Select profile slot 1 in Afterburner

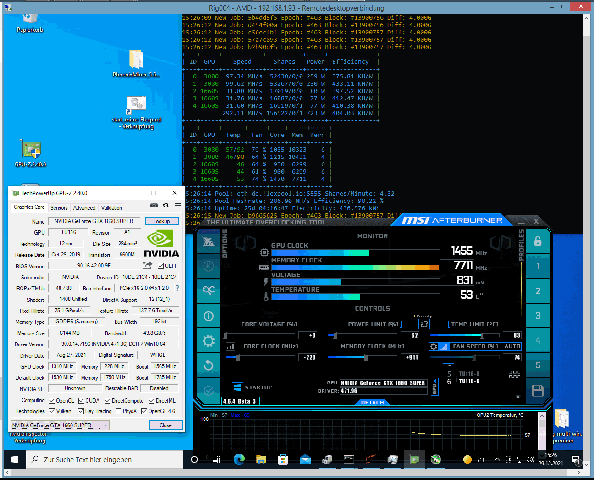coord(538,266)
